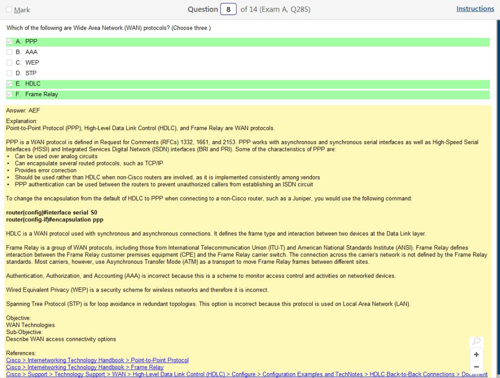Click the magnifier zoom reset icon

click(x=476, y=341)
